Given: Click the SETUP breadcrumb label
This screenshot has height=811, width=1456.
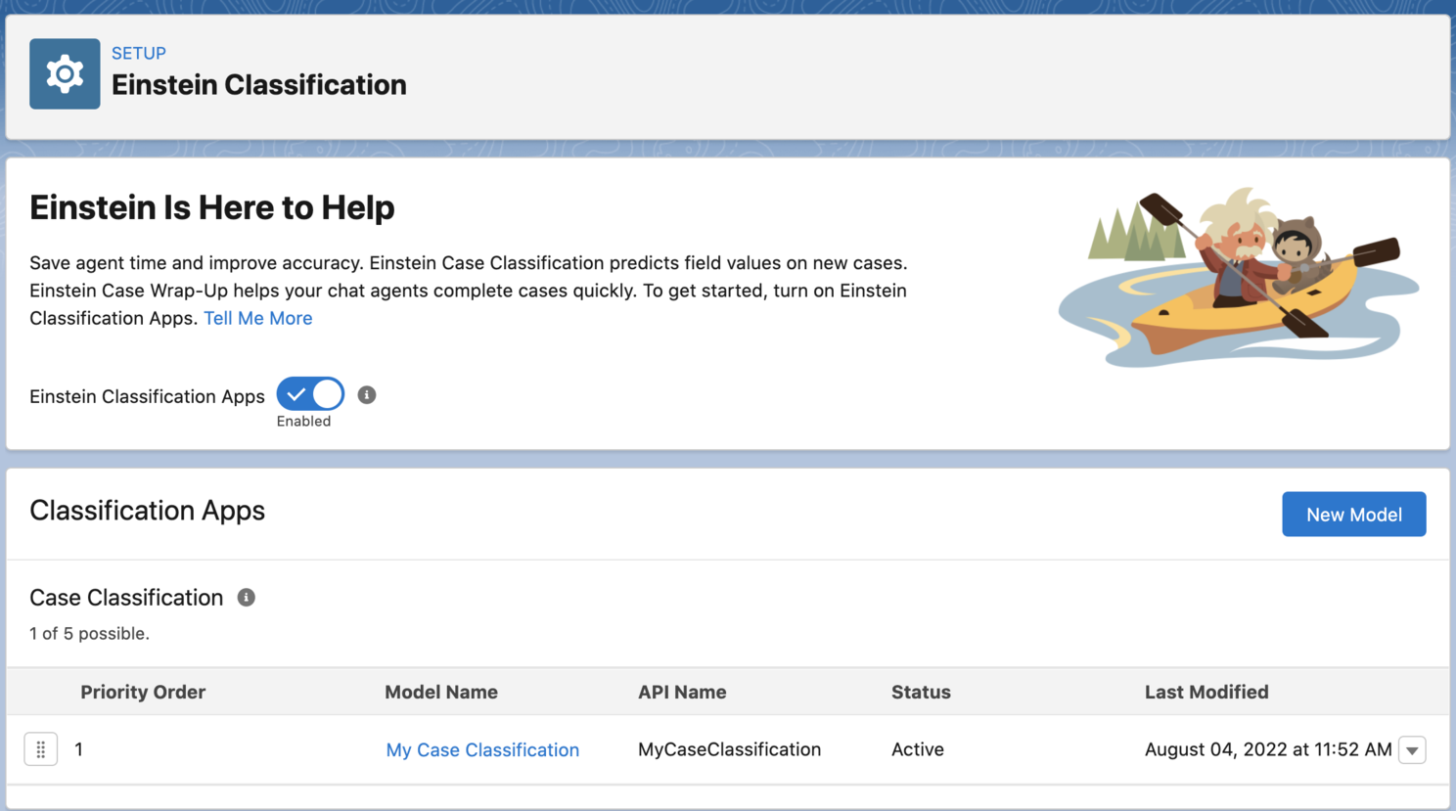Looking at the screenshot, I should click(139, 53).
